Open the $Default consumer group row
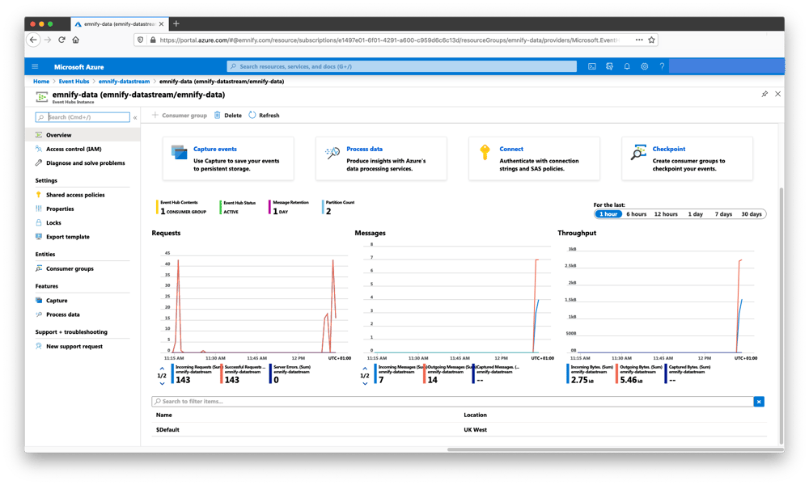Image resolution: width=809 pixels, height=485 pixels. pos(460,429)
